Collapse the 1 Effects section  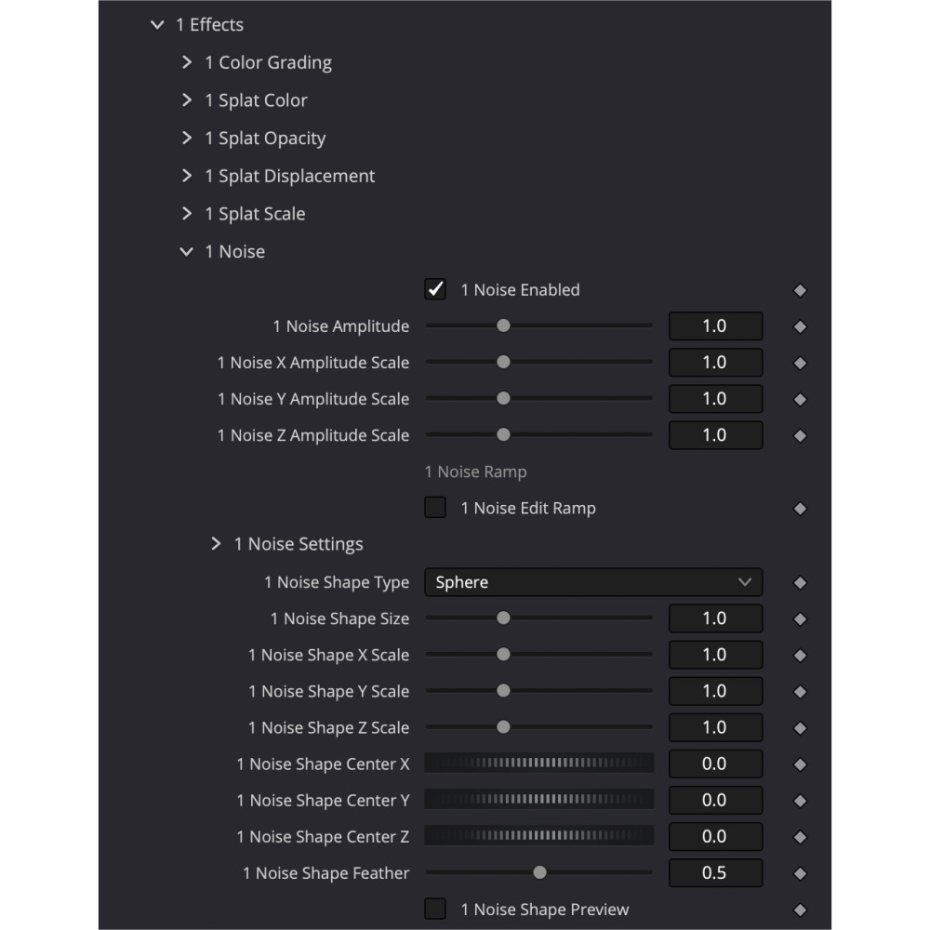point(157,25)
